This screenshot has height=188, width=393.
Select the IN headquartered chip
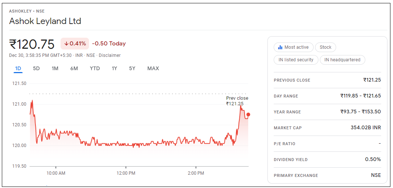pos(342,60)
